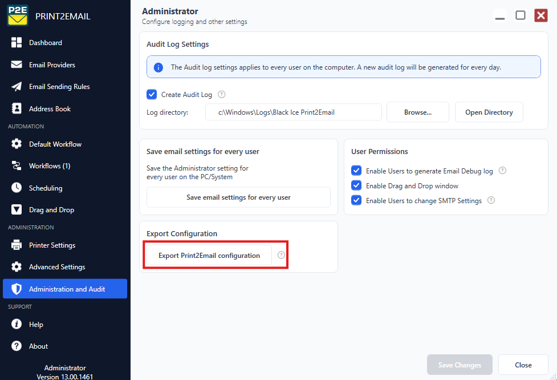This screenshot has width=557, height=380.
Task: Open the Help page
Action: [65, 324]
